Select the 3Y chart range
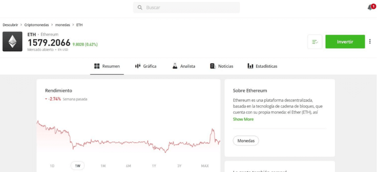 tap(179, 166)
